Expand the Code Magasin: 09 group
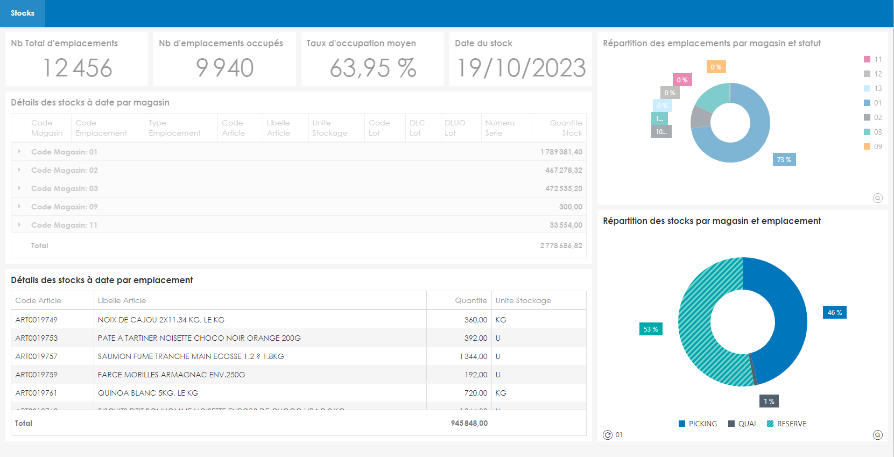Screen dimensions: 894x457 (19, 207)
